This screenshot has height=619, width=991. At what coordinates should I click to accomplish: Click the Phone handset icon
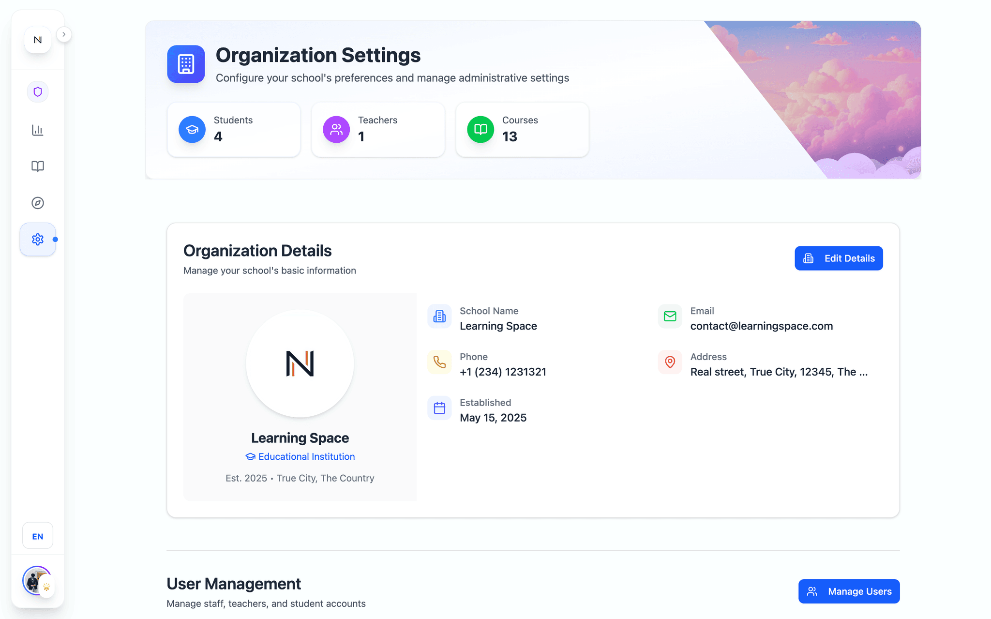coord(439,362)
